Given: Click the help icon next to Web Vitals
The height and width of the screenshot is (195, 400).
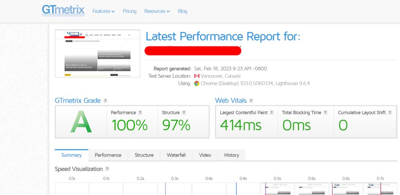Looking at the screenshot, I should [x=251, y=101].
